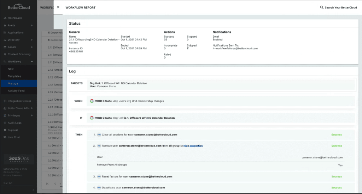362x194 pixels.
Task: Click the Audit Logs icon
Action: pos(5,123)
